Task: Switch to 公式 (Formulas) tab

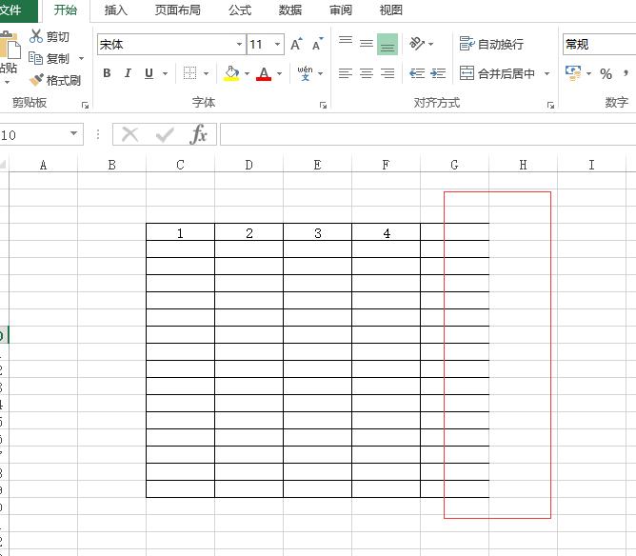Action: pyautogui.click(x=240, y=10)
